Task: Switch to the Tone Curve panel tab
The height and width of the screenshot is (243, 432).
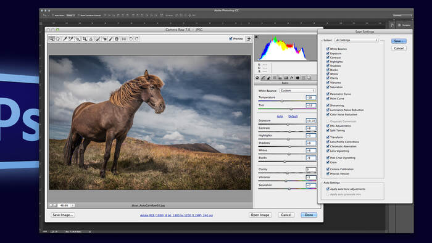Action: point(263,78)
